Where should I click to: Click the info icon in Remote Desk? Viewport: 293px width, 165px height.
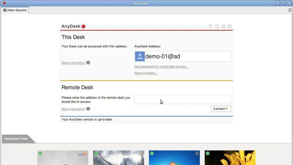pyautogui.click(x=88, y=109)
